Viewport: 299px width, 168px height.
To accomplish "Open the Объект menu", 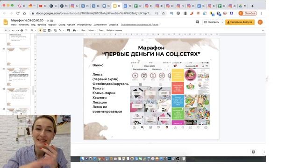I will (x=71, y=25).
